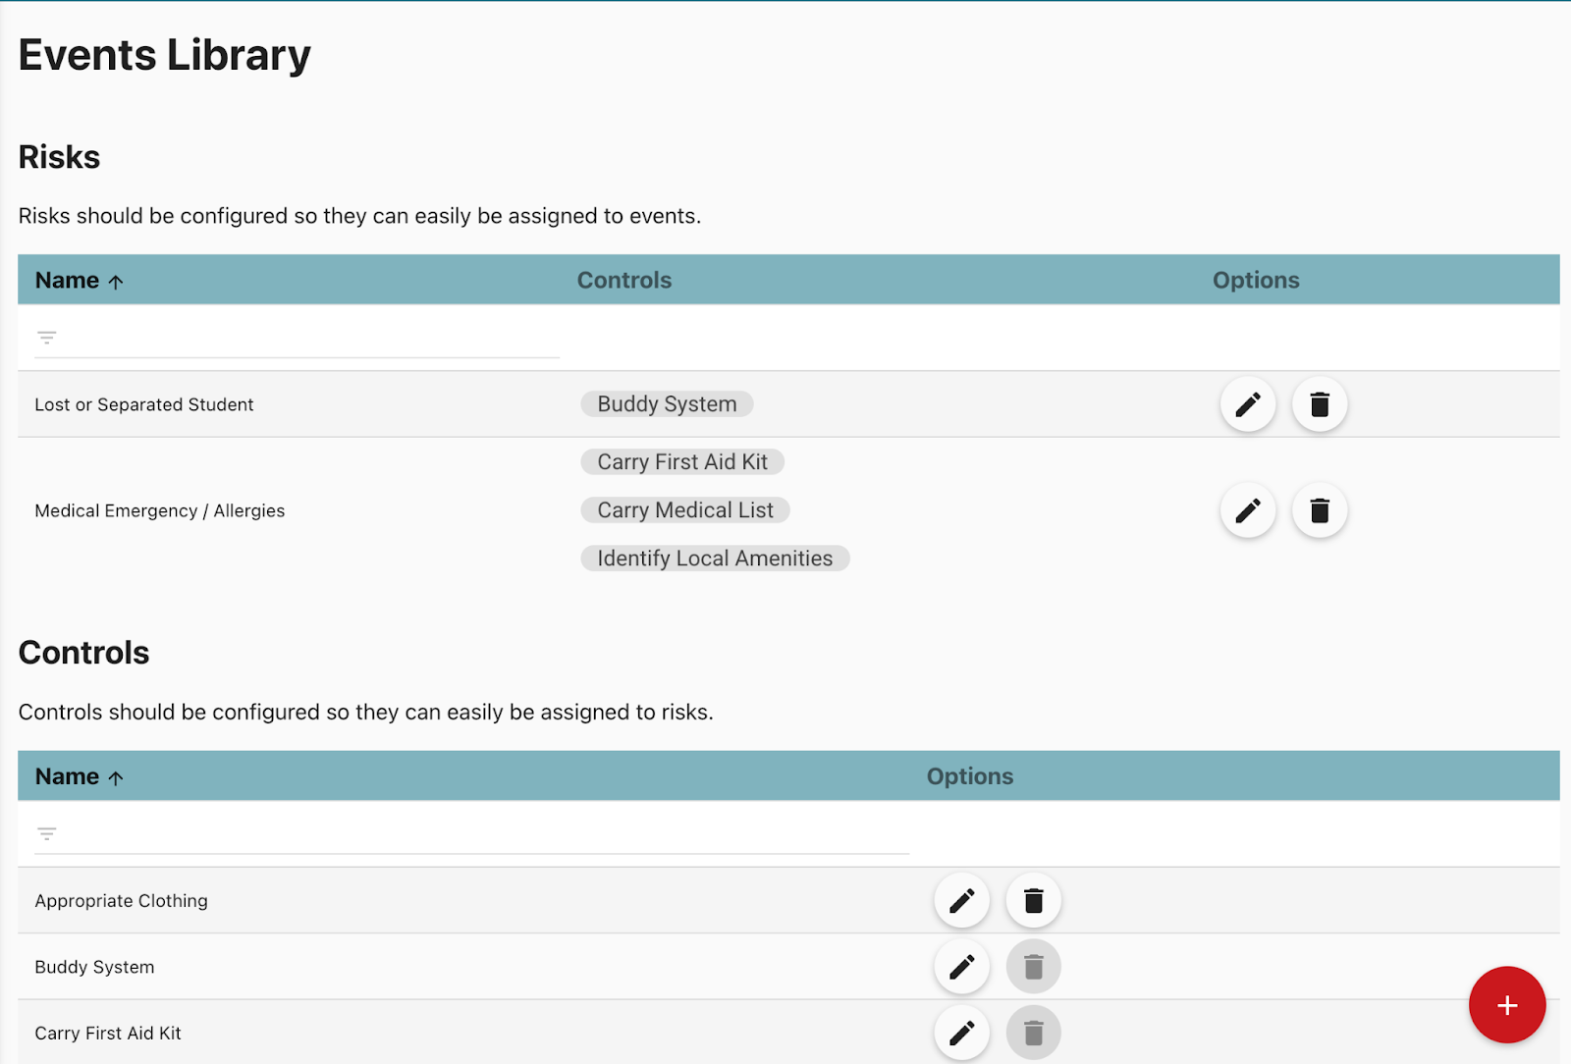Click the Controls column header in Risks

coord(623,281)
